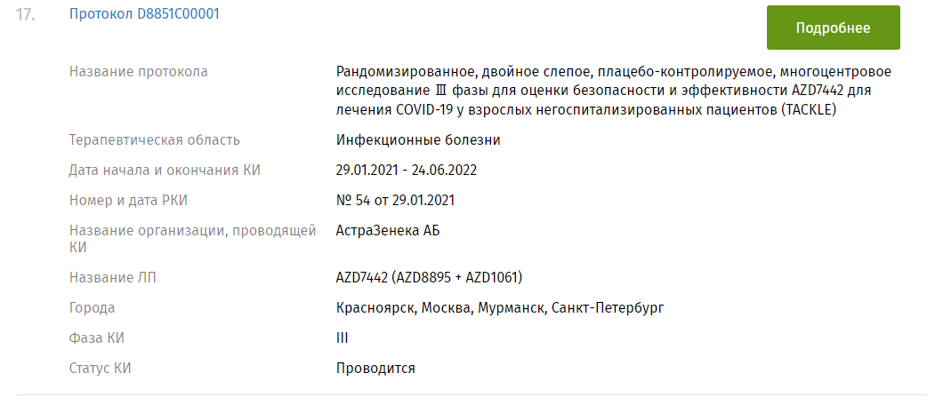The height and width of the screenshot is (397, 935).
Task: Click the Статус КИ label
Action: tap(106, 369)
